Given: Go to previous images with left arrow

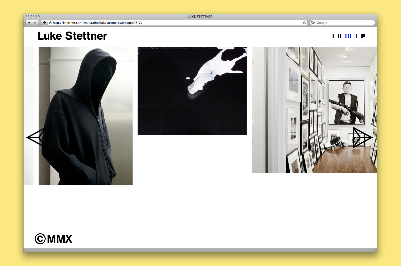Looking at the screenshot, I should (36, 137).
